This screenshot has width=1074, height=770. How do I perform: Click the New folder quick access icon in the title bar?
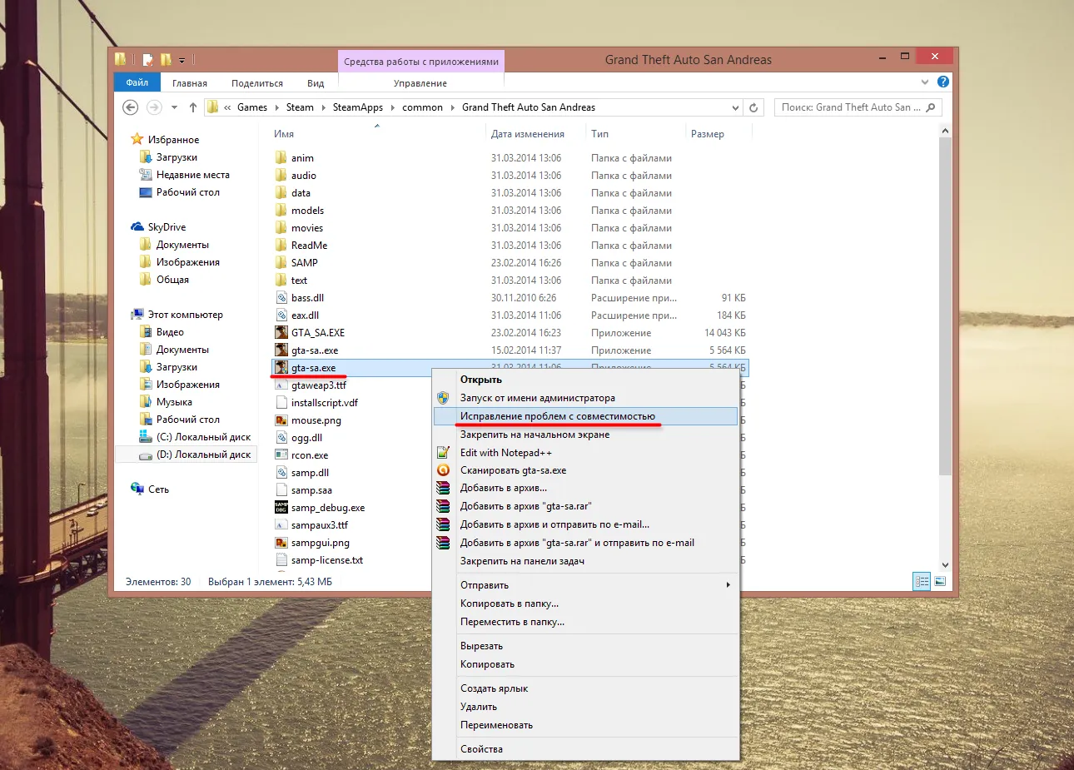(x=166, y=59)
